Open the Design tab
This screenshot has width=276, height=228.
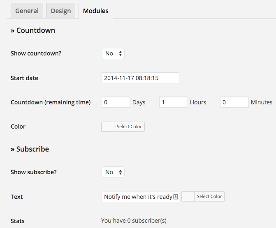tap(61, 11)
